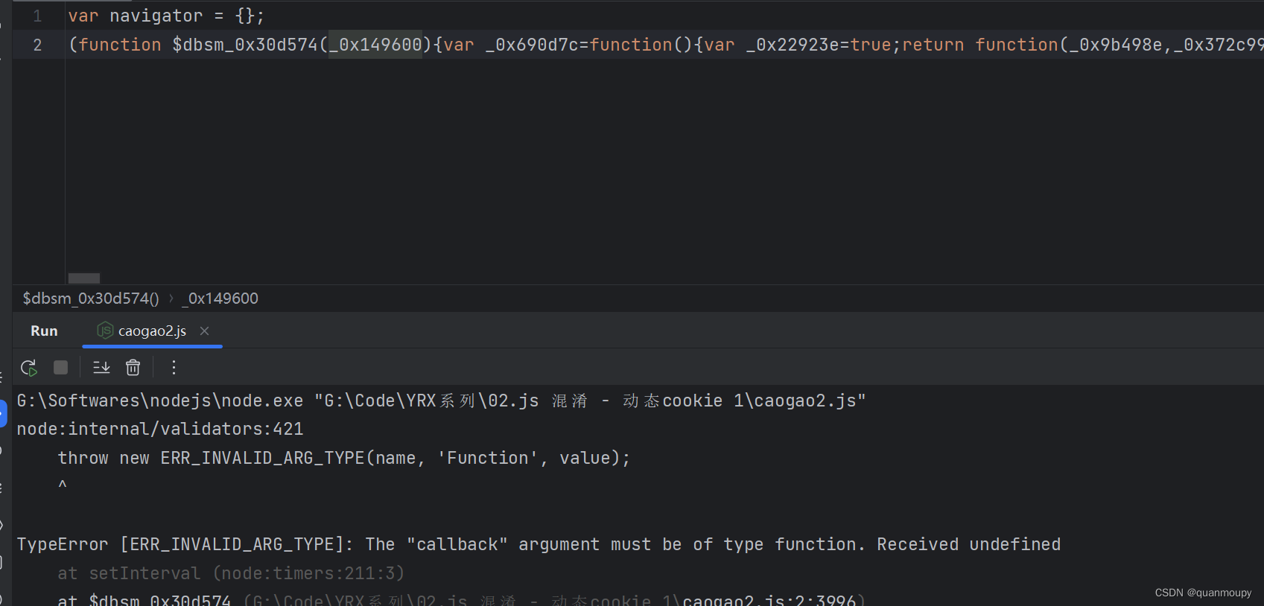
Task: Open more options three-dot menu
Action: (x=174, y=368)
